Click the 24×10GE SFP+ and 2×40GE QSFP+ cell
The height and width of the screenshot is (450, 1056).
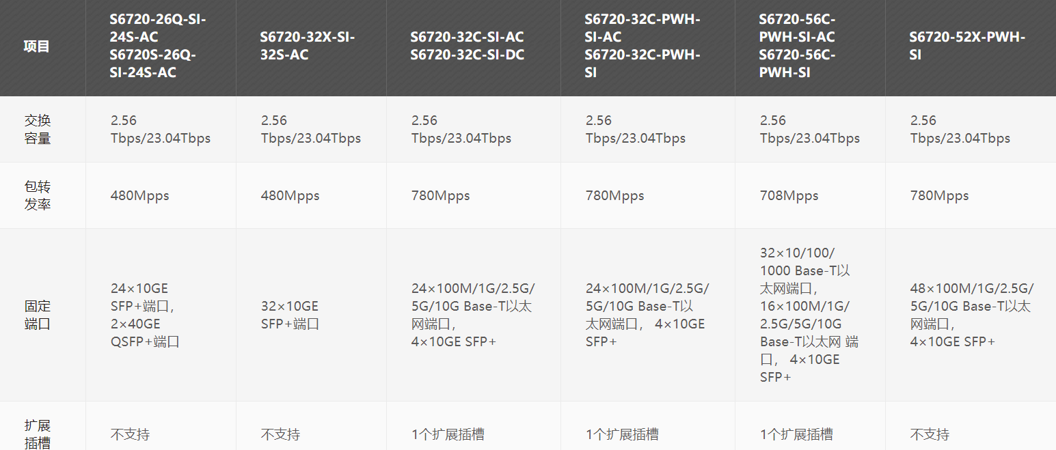[145, 315]
